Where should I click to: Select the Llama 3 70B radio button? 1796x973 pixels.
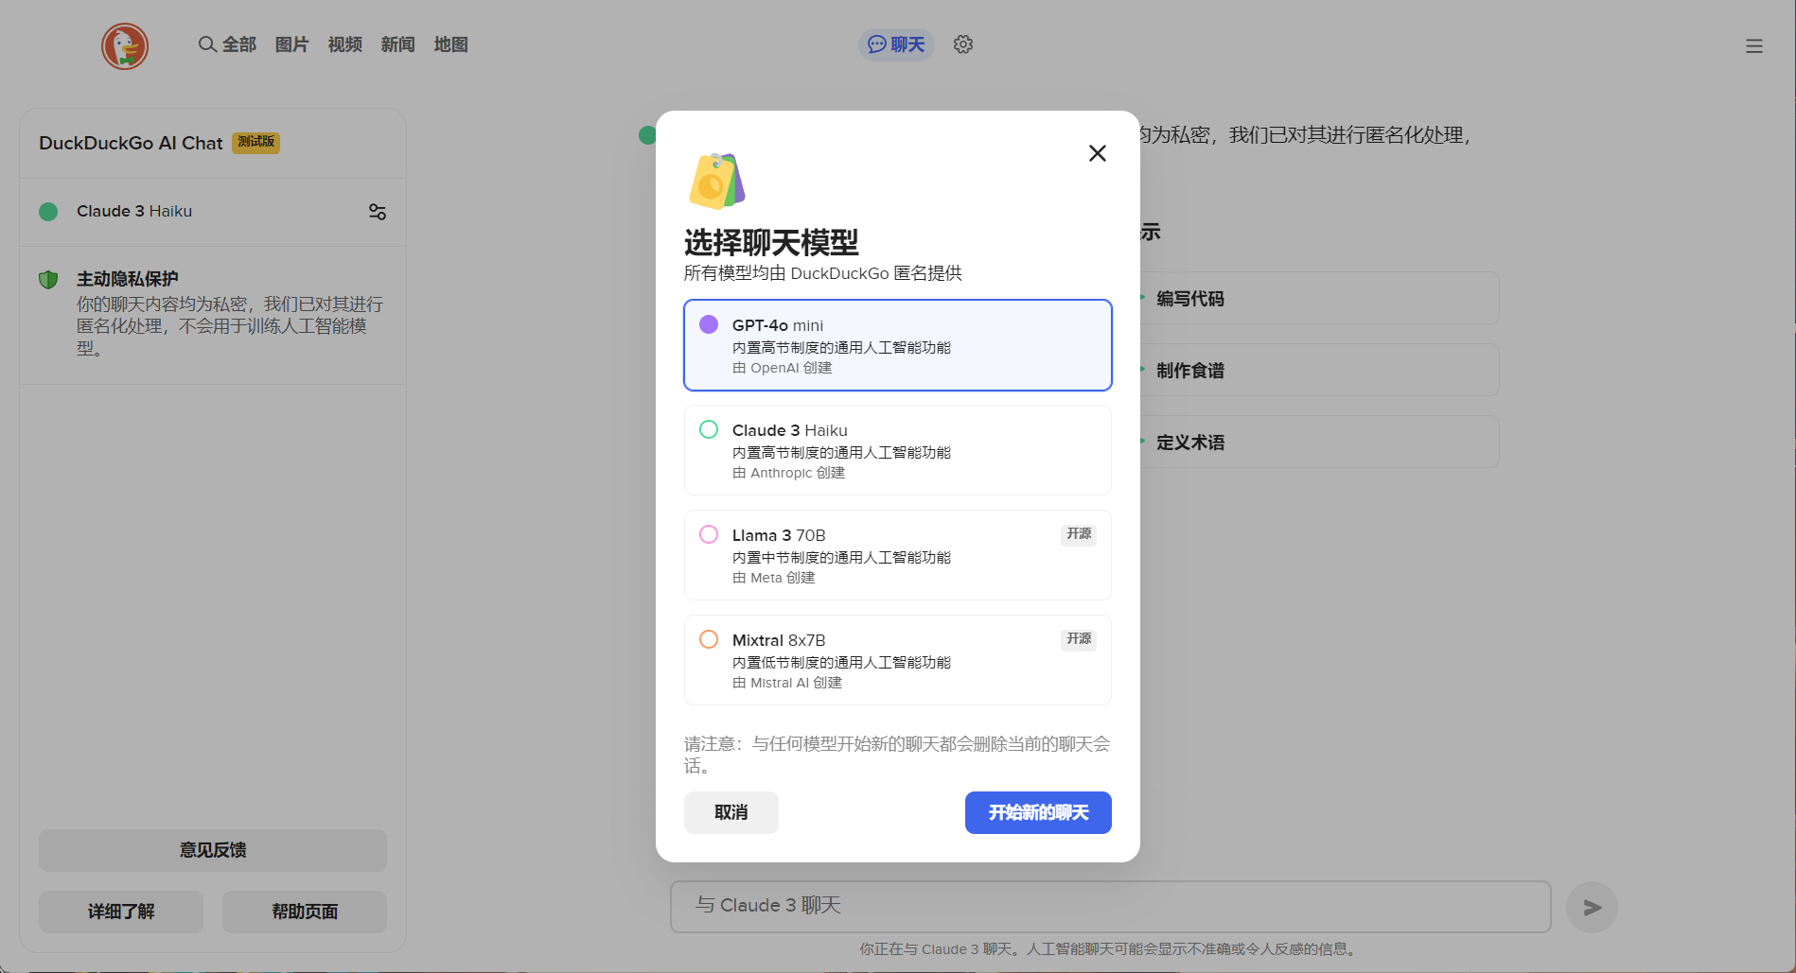click(x=709, y=534)
